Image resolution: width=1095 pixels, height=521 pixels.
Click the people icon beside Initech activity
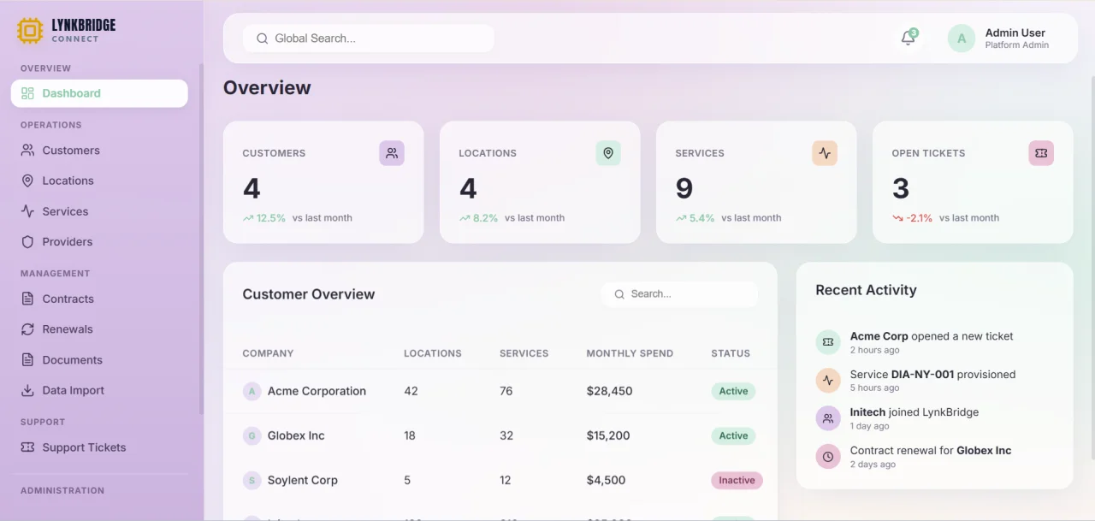click(828, 418)
